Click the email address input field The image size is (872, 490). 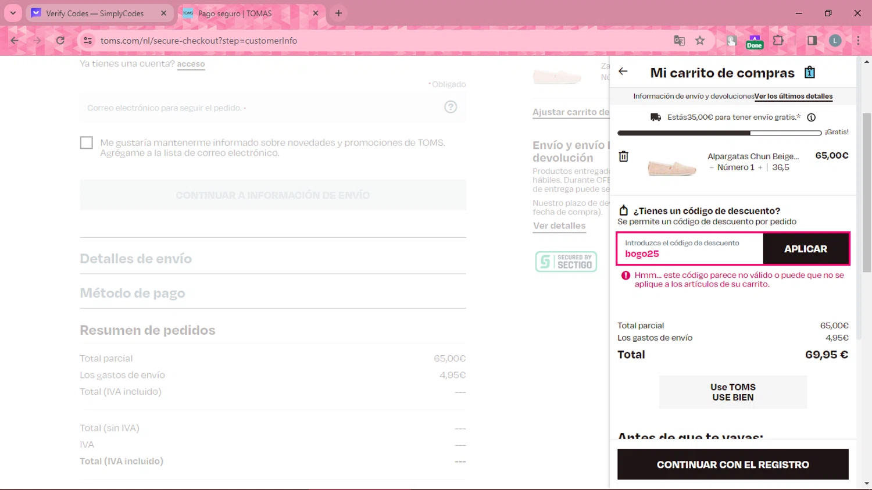273,108
